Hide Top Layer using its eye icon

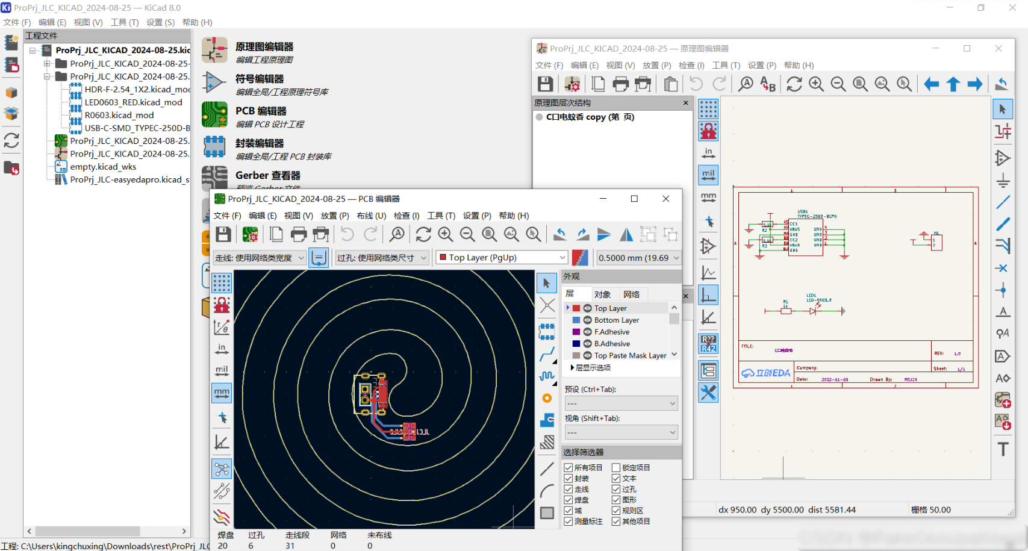(x=587, y=308)
